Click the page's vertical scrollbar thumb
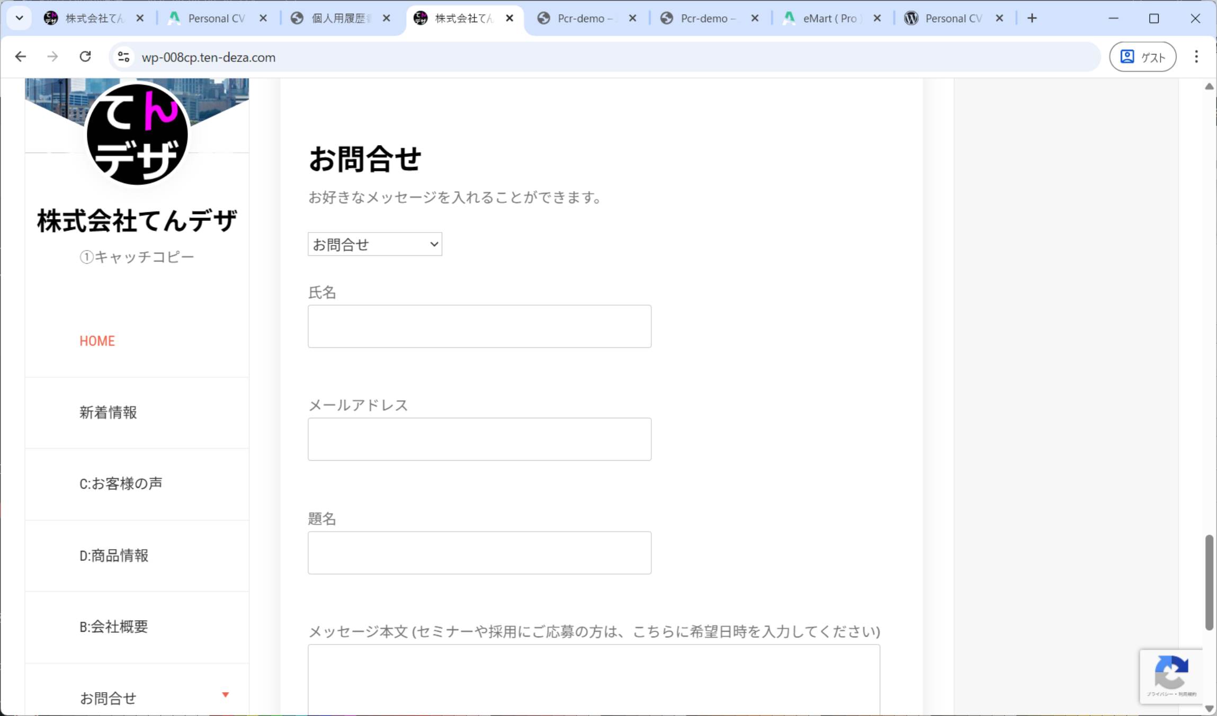The height and width of the screenshot is (716, 1217). click(x=1209, y=583)
